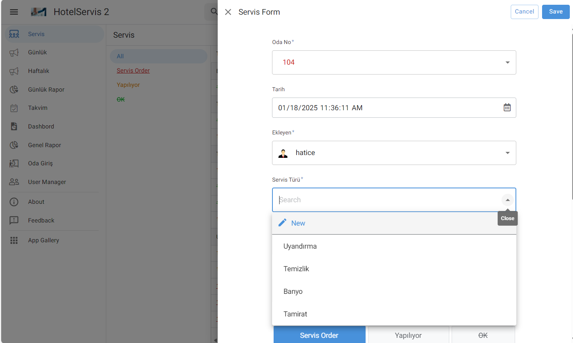Screen dimensions: 573x343
Task: Select the Servis Order status toggle button
Action: 319,335
